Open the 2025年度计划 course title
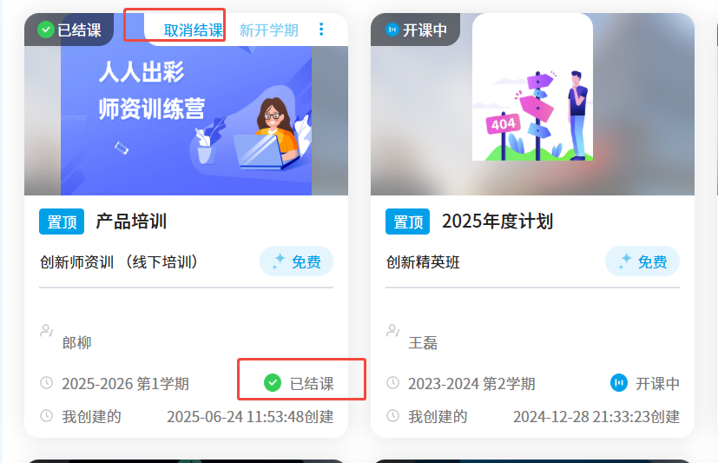The height and width of the screenshot is (463, 718). tap(497, 222)
